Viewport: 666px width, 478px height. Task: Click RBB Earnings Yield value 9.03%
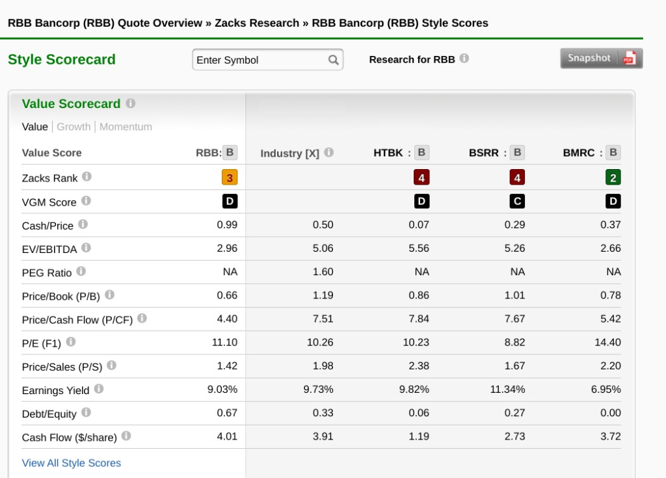(222, 389)
